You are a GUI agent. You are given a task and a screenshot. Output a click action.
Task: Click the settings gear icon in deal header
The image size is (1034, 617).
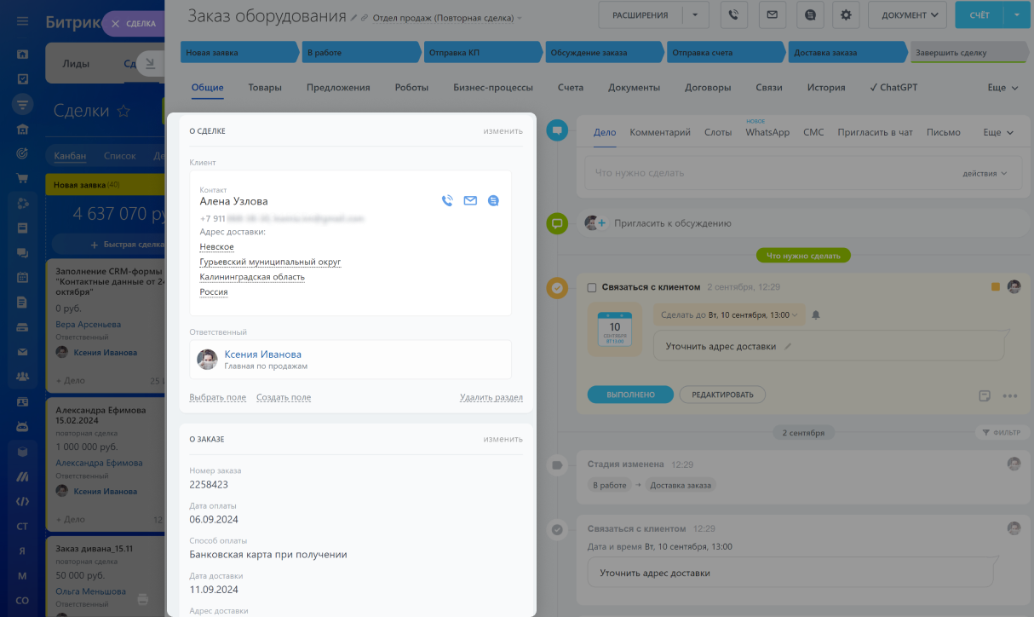(845, 14)
